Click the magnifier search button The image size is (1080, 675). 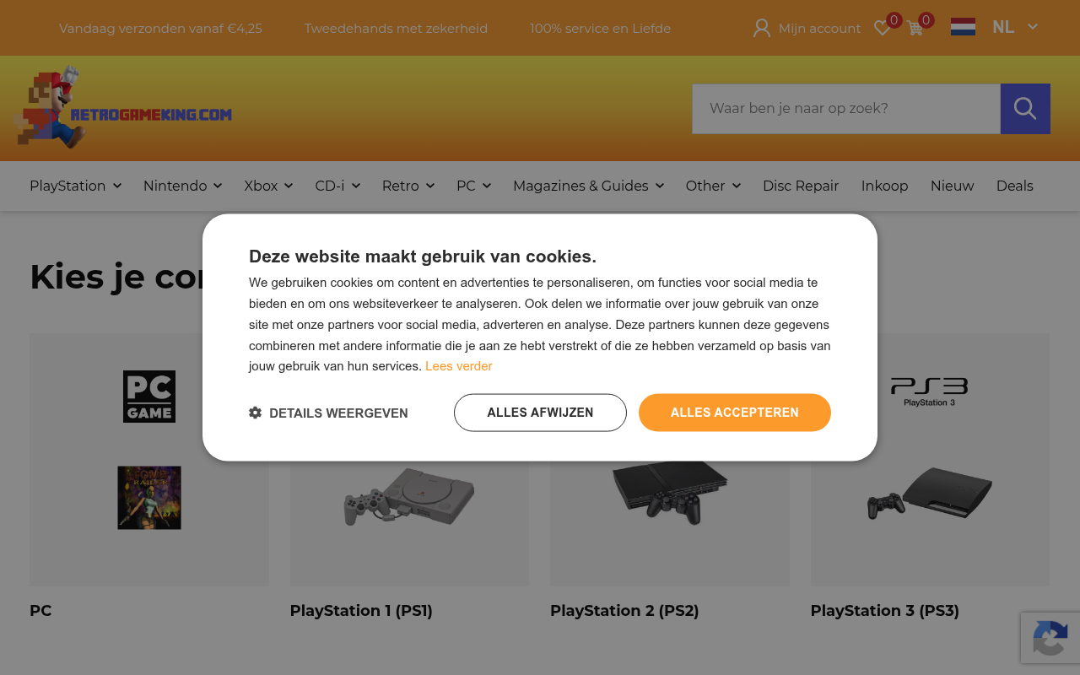pos(1025,109)
